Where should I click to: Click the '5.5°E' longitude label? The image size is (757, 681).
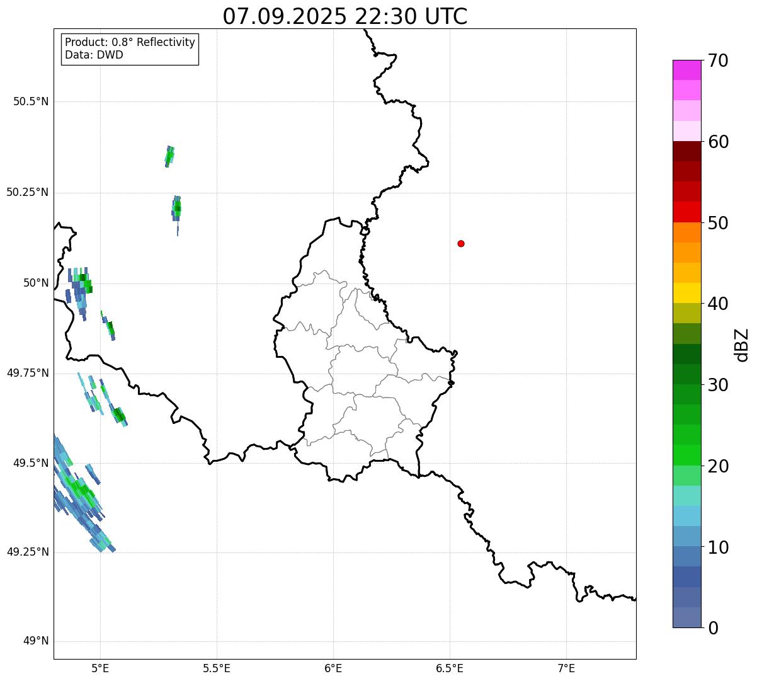[x=217, y=668]
